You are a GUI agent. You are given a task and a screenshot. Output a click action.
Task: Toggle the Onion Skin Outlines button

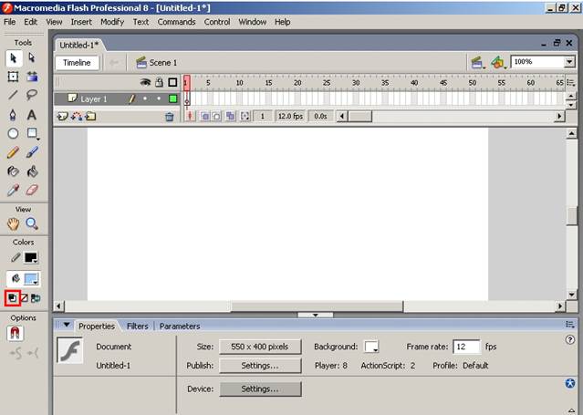point(216,117)
